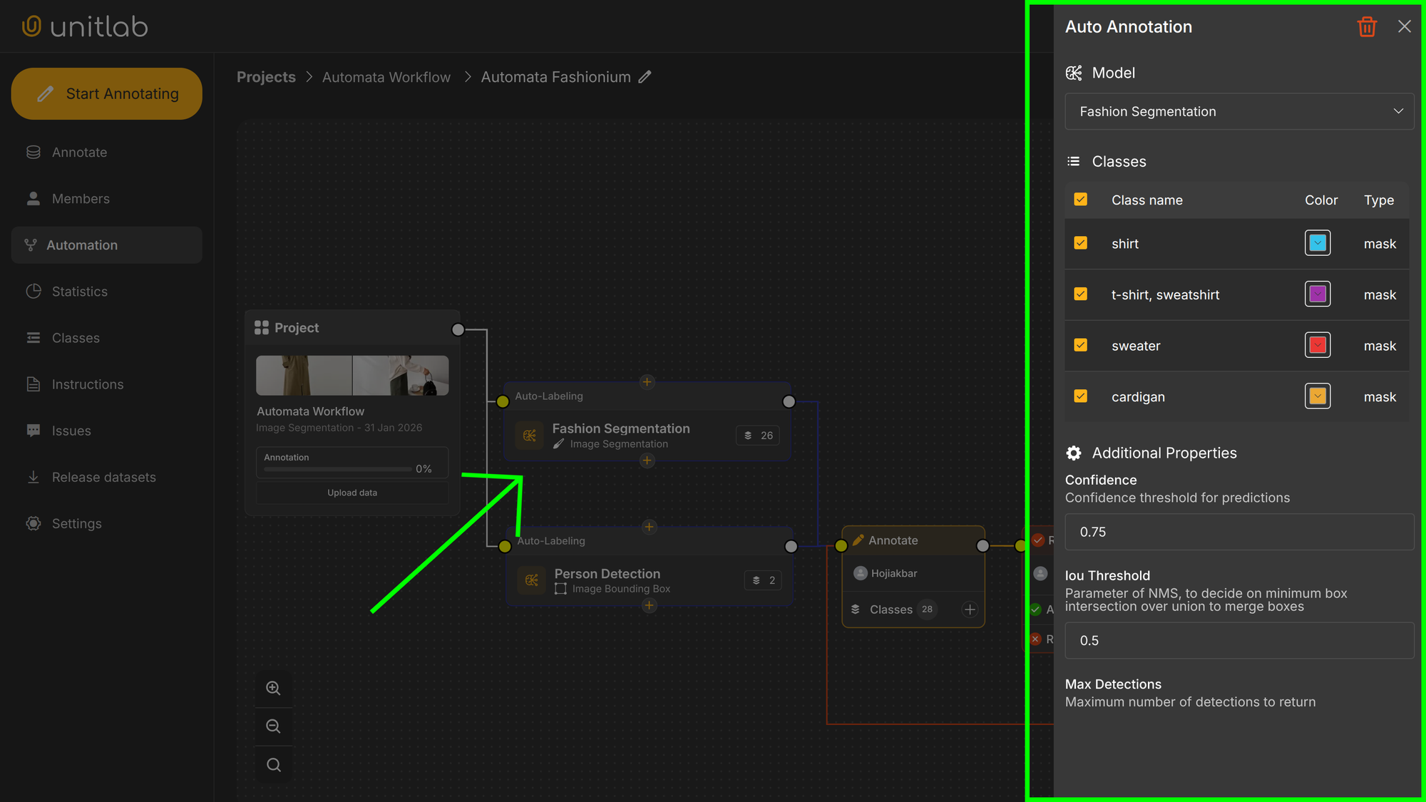
Task: Uncheck the sweater class
Action: pos(1080,344)
